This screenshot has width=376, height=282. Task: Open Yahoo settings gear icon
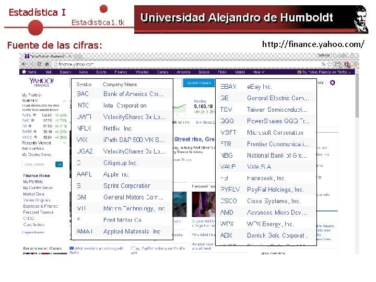[x=332, y=83]
